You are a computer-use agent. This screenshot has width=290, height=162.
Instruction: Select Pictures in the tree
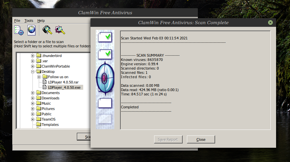[48, 109]
